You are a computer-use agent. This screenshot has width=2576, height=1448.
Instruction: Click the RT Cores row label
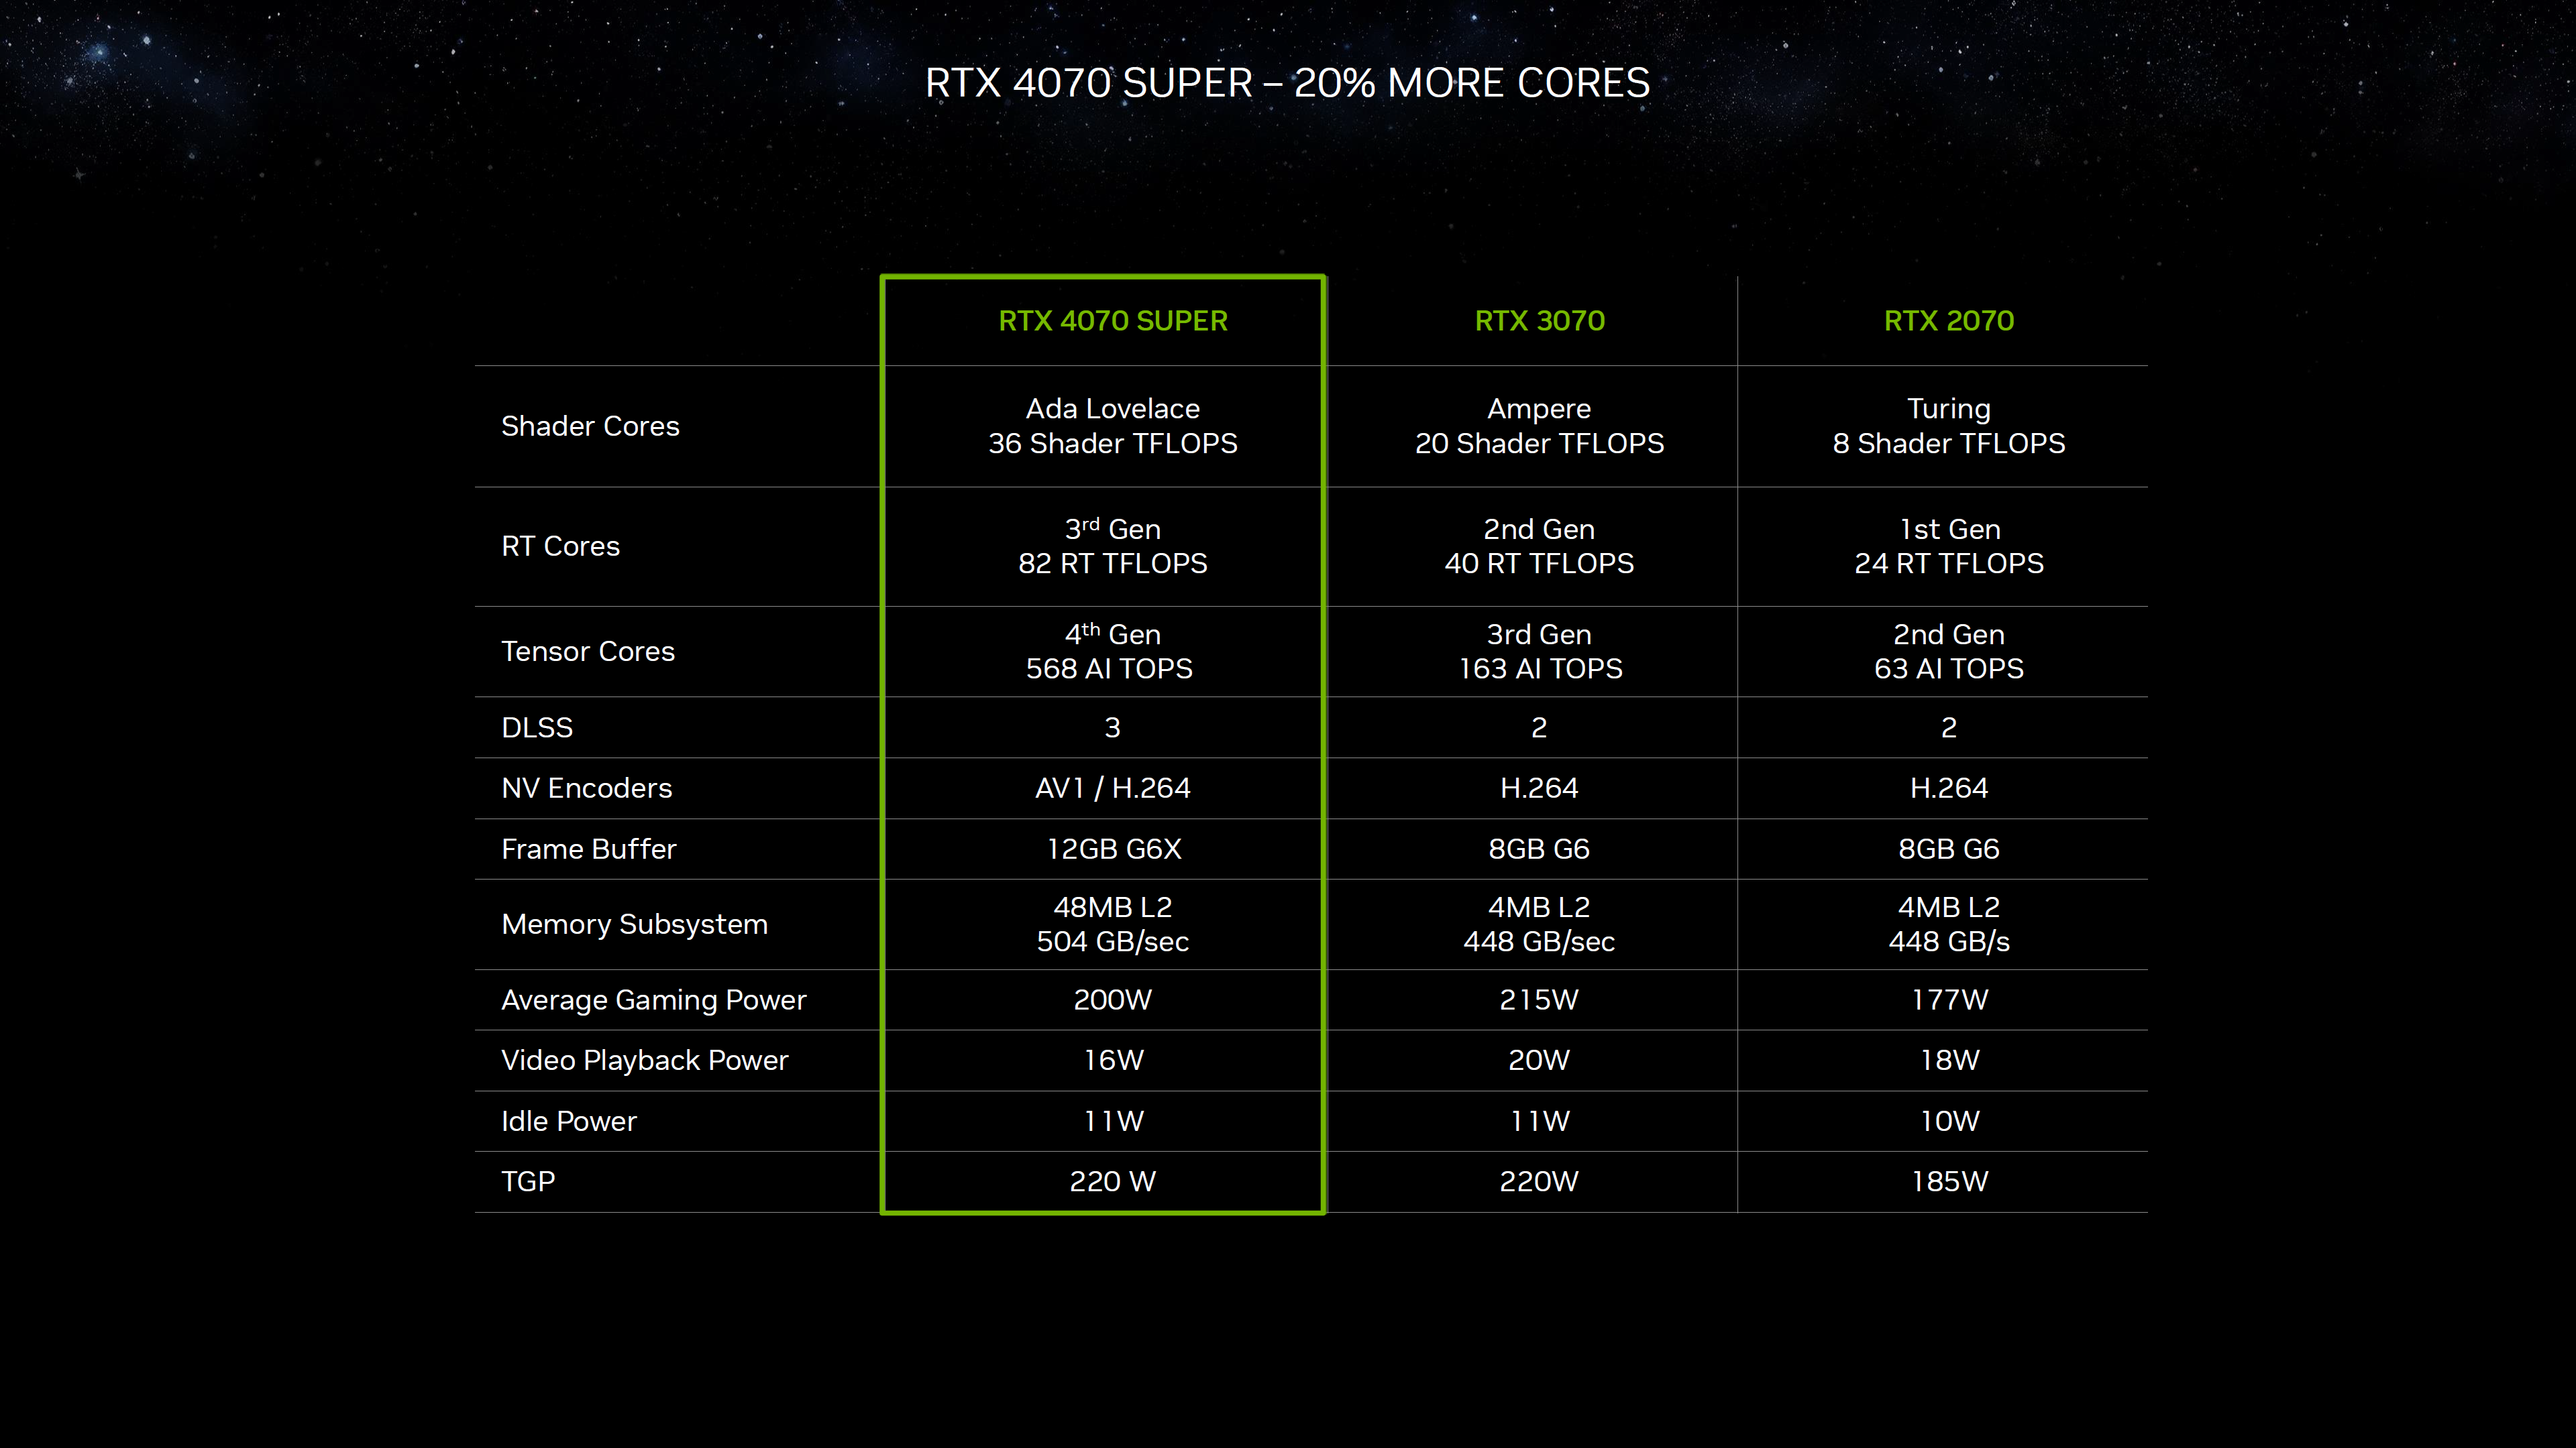point(560,546)
